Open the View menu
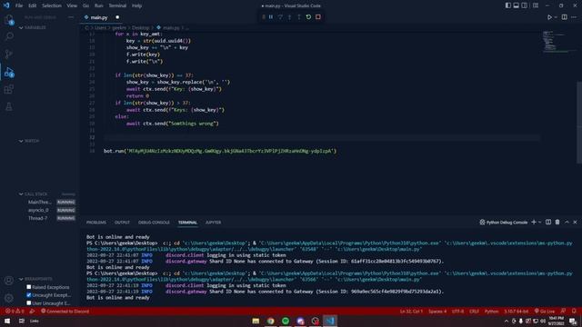 (x=72, y=5)
